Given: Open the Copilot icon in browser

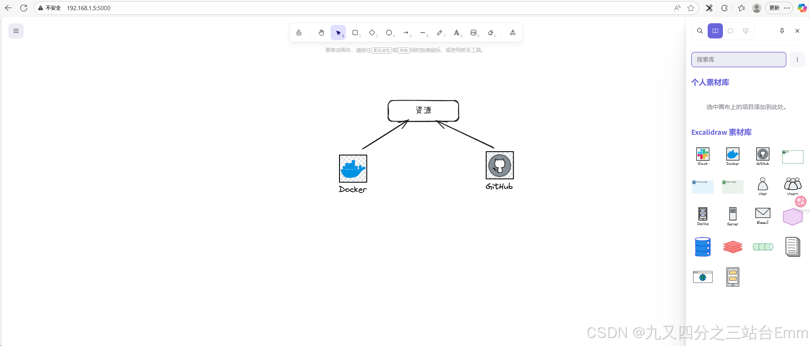Looking at the screenshot, I should pyautogui.click(x=802, y=8).
